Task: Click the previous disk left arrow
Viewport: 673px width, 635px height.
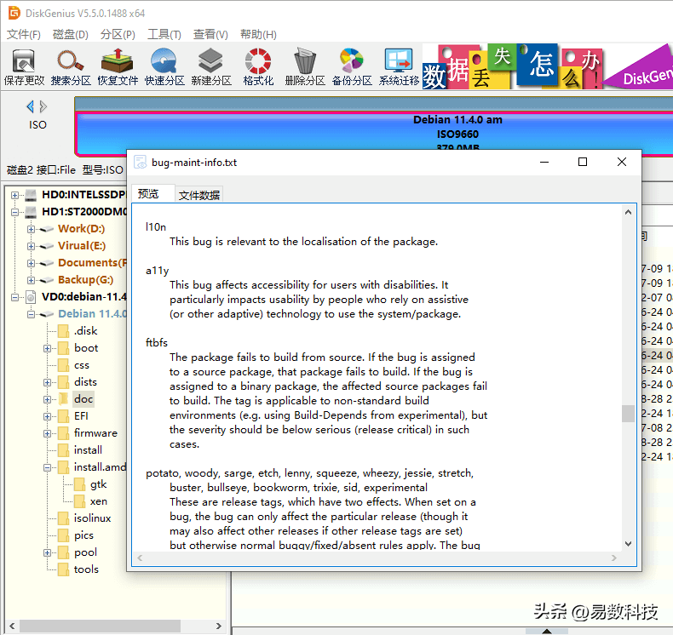Action: (x=31, y=106)
